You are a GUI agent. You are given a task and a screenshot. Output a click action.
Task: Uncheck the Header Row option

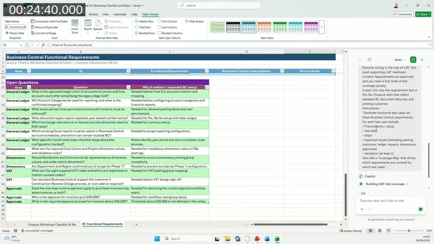click(137, 21)
